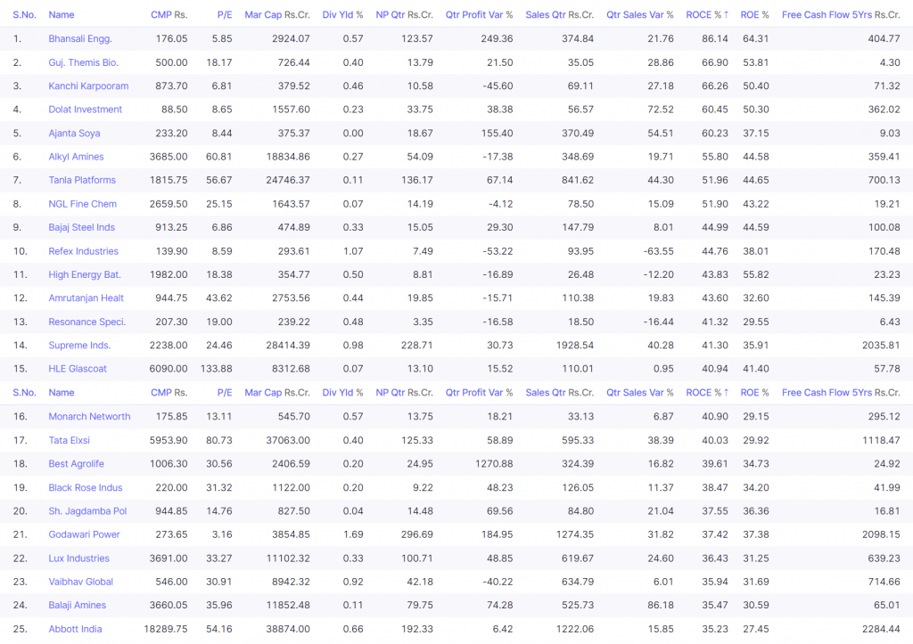This screenshot has height=644, width=913.
Task: Open the Balaji Amines link
Action: 77,605
